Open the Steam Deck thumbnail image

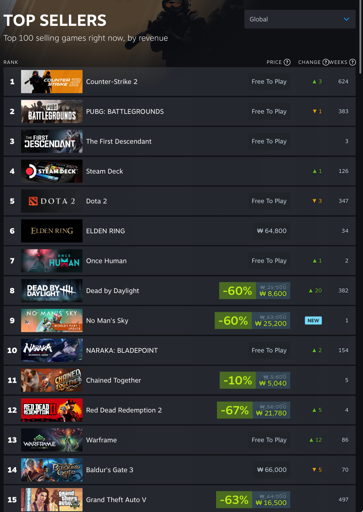[52, 171]
